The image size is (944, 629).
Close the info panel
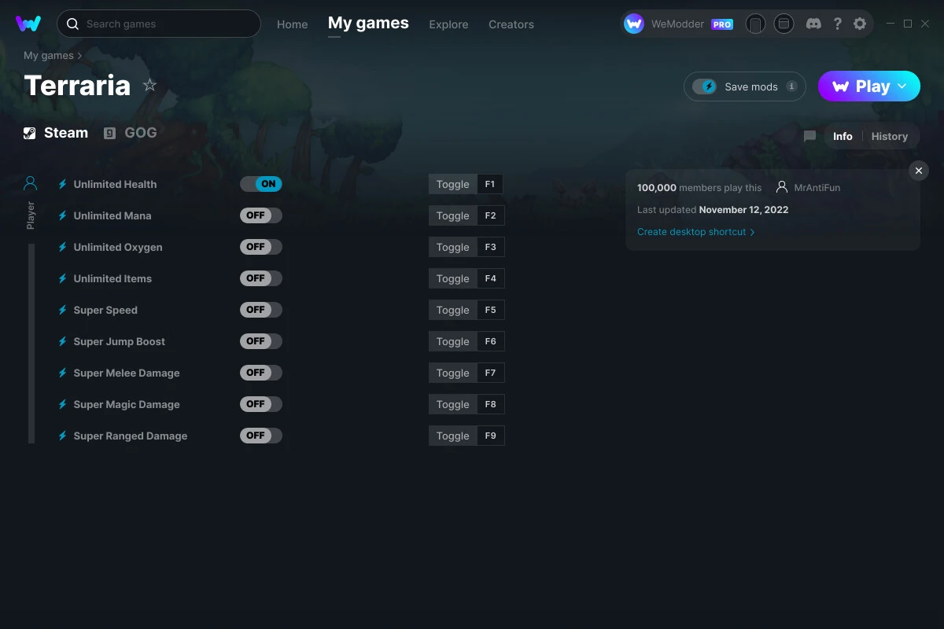point(919,171)
